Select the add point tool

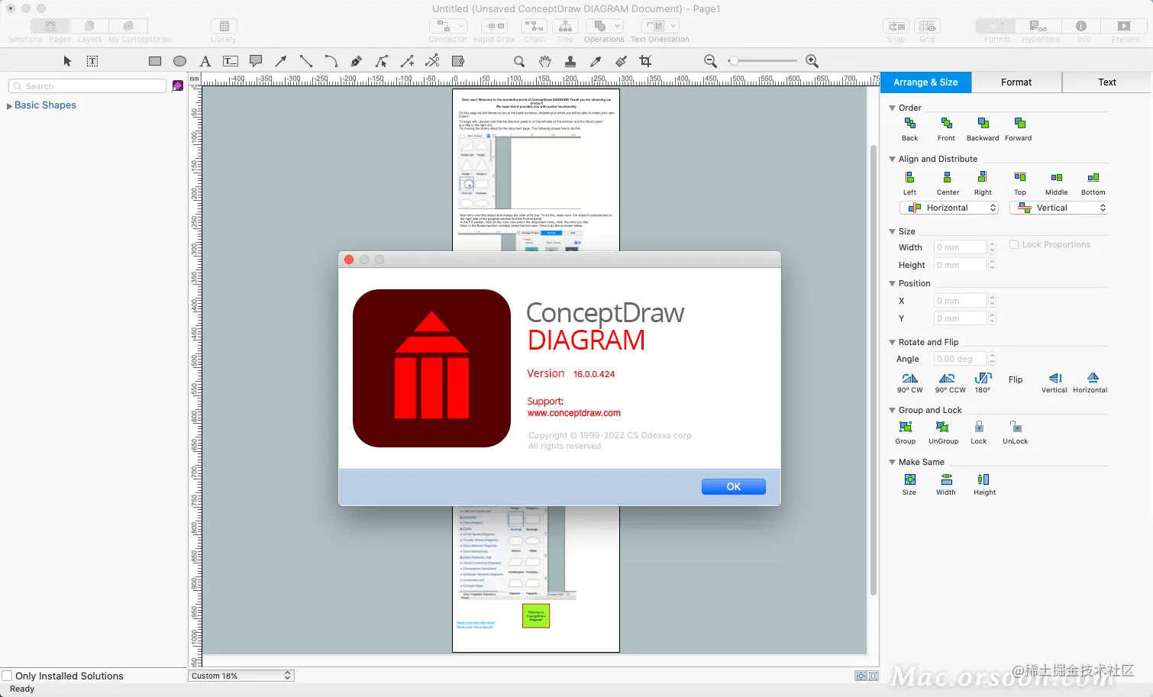click(407, 61)
